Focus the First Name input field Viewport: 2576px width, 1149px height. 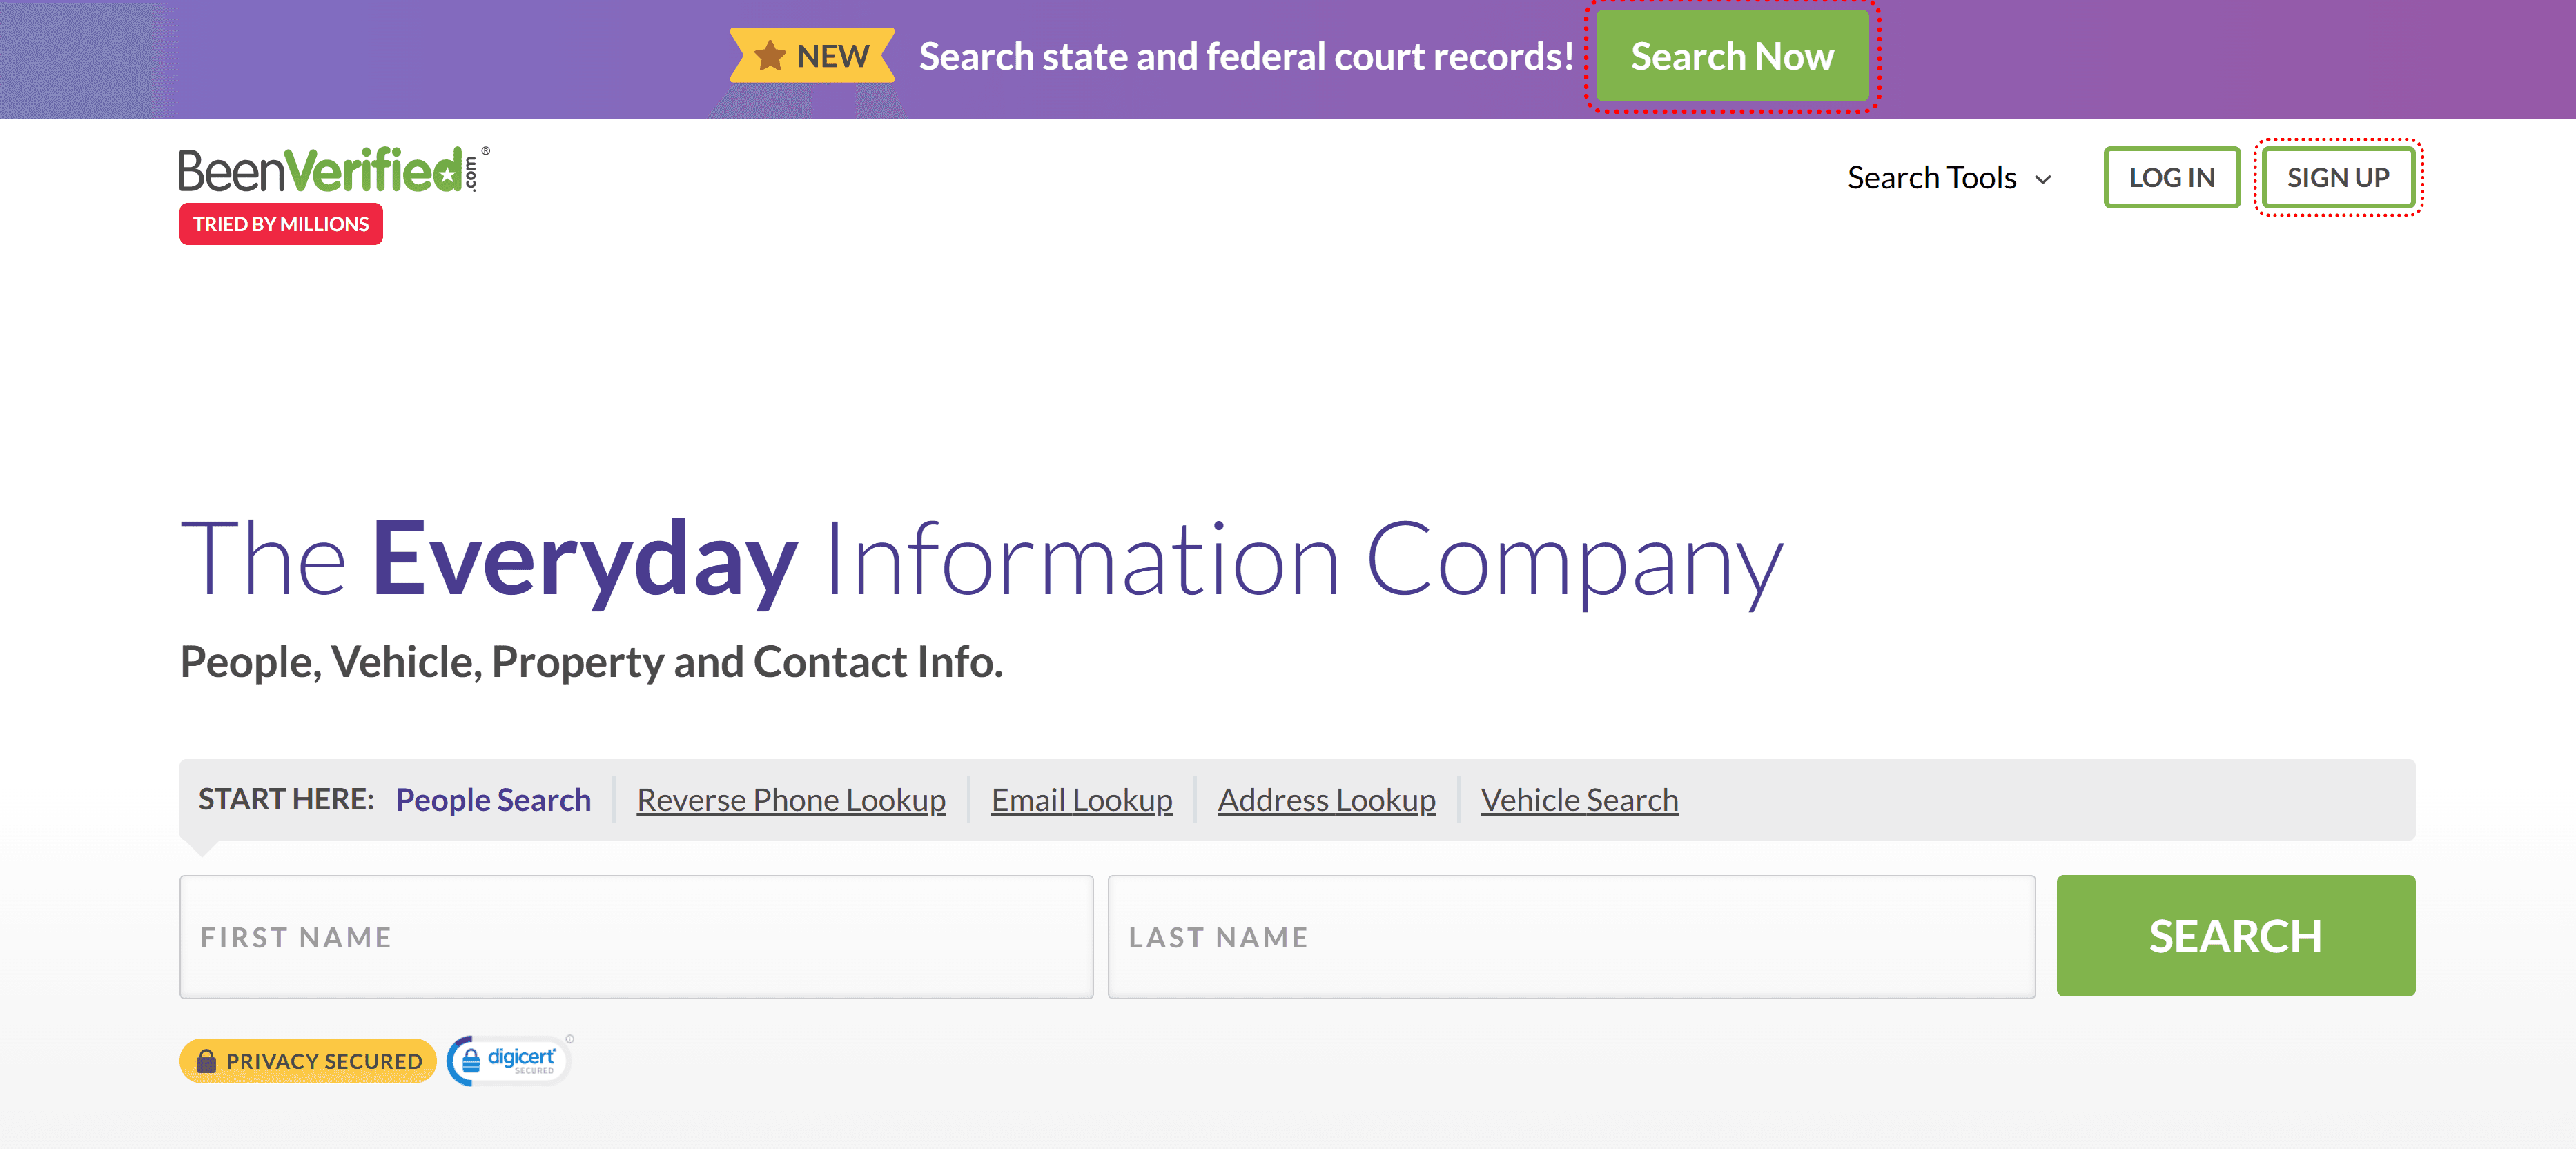[x=636, y=937]
